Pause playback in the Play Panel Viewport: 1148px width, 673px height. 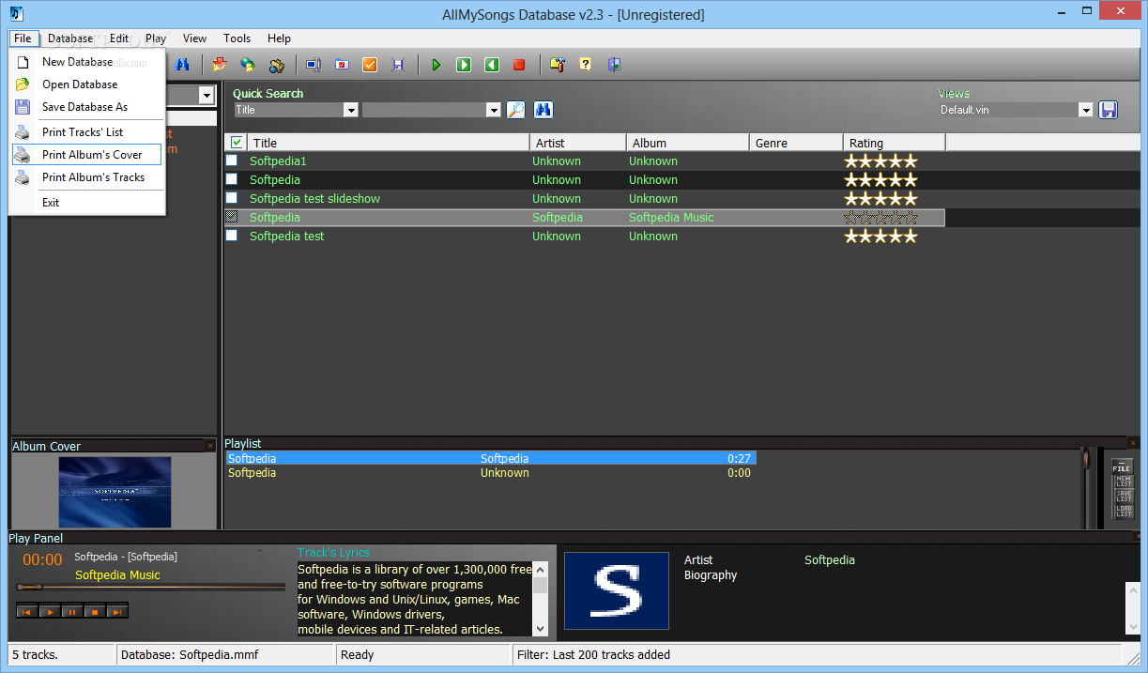(71, 611)
